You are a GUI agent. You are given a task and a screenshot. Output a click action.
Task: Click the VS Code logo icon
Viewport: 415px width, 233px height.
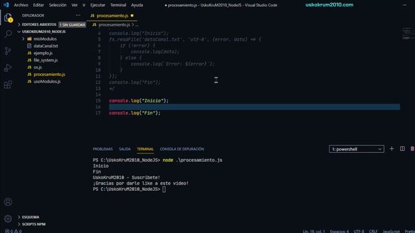[6, 5]
